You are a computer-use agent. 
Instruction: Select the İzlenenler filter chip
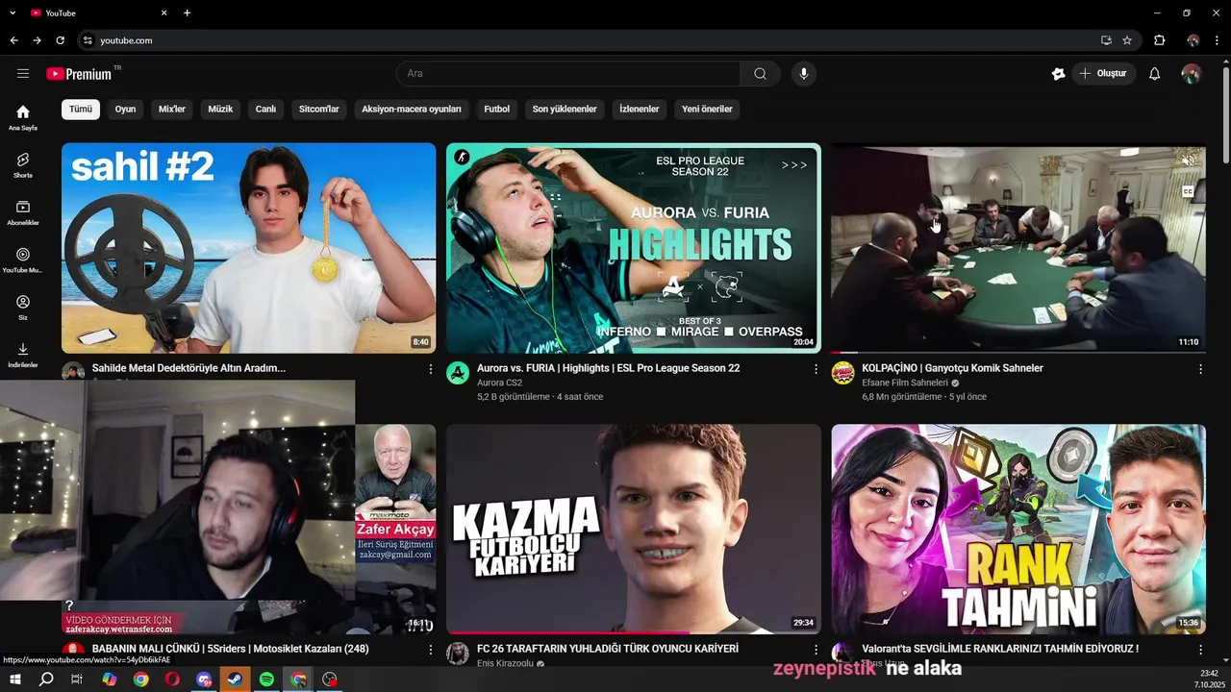[640, 109]
